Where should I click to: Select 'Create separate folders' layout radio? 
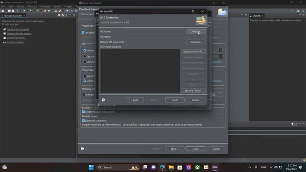point(85,81)
